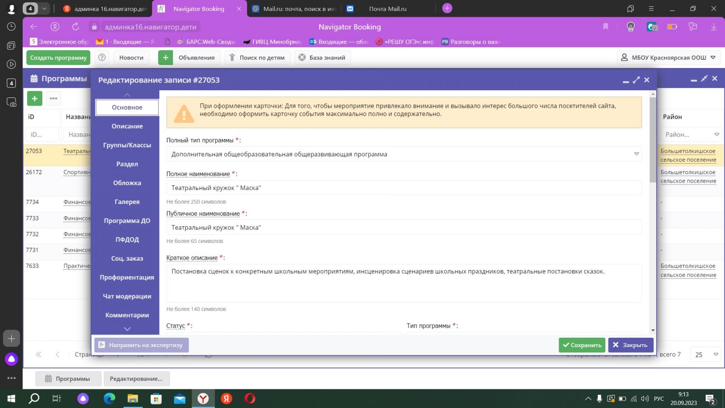Click the Сохранить button
725x408 pixels.
(x=582, y=345)
